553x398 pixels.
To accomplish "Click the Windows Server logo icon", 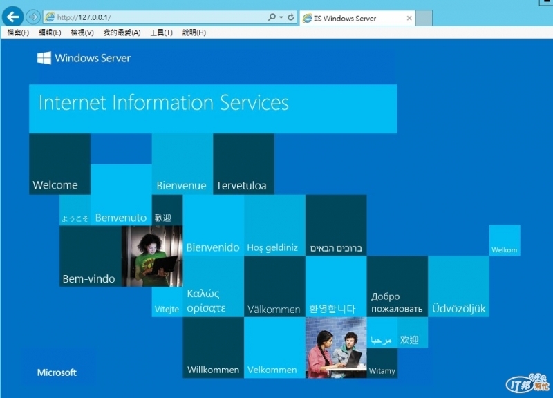I will coord(44,58).
